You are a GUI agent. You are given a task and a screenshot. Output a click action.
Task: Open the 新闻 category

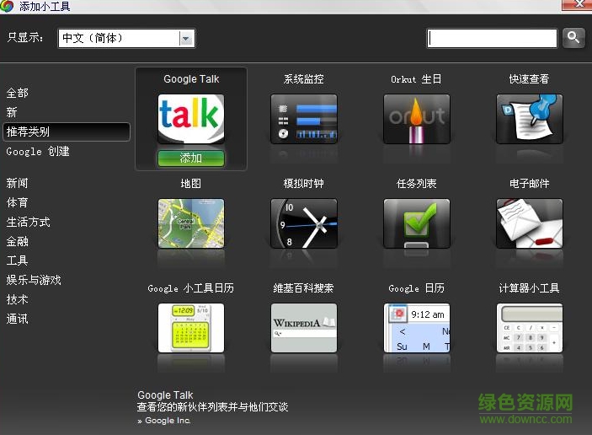pos(17,183)
